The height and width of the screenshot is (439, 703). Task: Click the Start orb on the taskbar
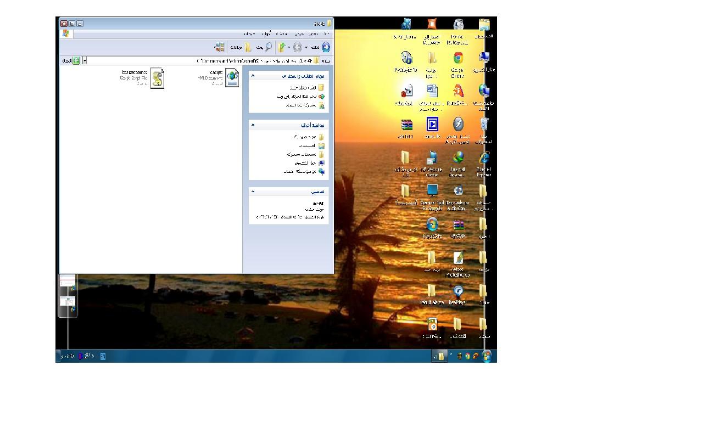[x=487, y=356]
